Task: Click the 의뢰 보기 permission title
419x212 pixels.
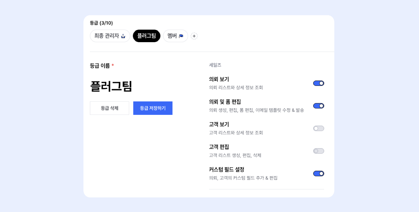Action: pyautogui.click(x=219, y=79)
